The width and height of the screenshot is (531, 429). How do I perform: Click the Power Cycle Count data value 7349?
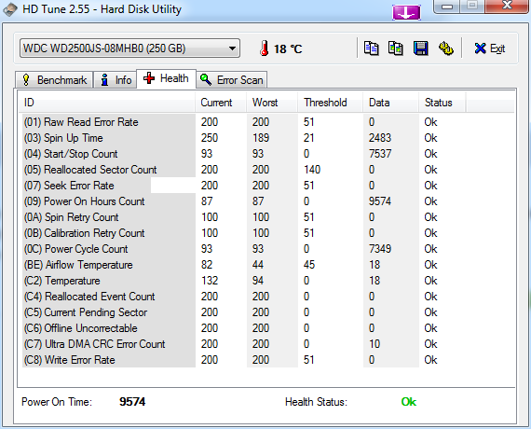click(380, 249)
